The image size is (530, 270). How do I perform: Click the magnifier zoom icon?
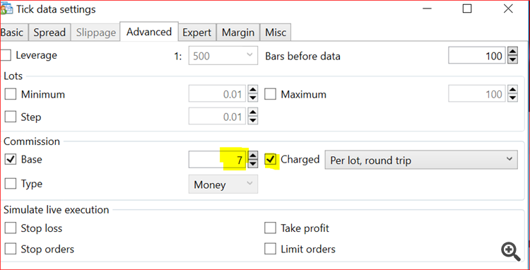pyautogui.click(x=511, y=252)
